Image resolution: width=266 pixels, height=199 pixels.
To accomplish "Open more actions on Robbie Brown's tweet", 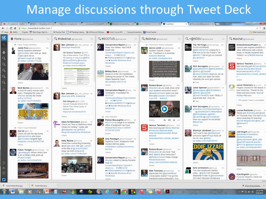I will [178, 120].
